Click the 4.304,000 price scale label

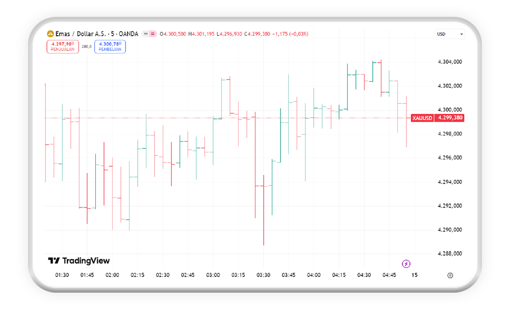tap(450, 62)
